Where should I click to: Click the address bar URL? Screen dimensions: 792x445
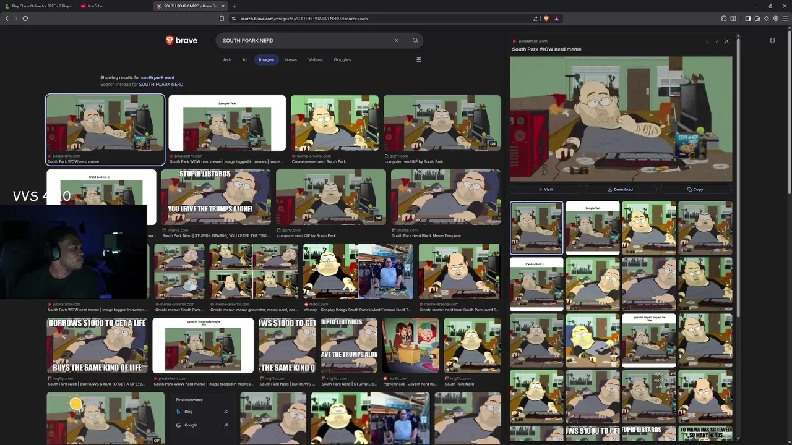(x=304, y=19)
